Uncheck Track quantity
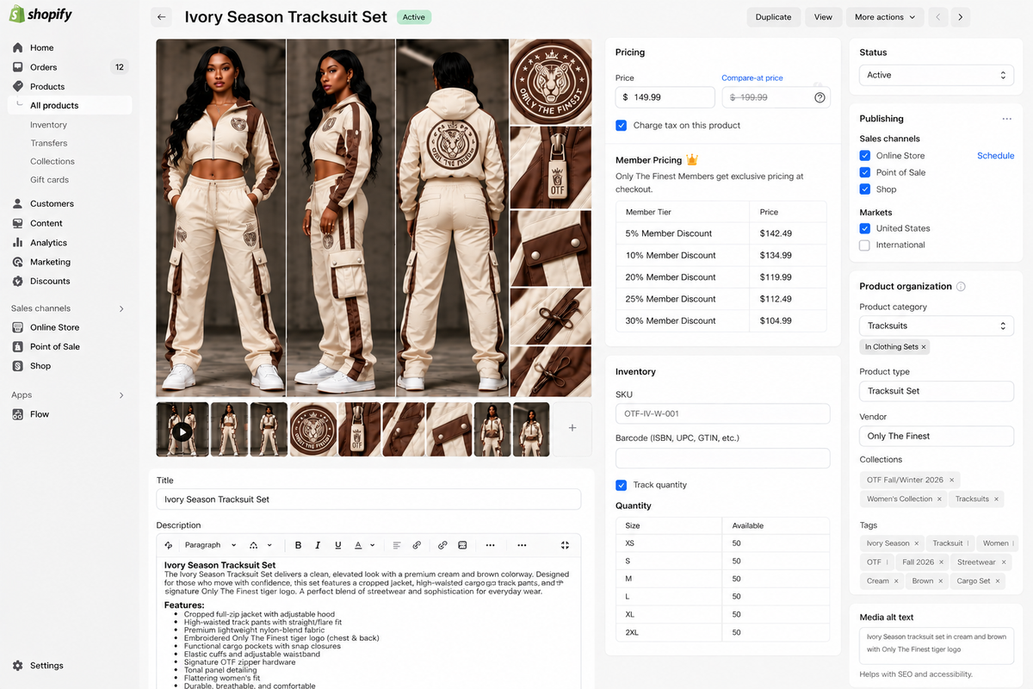1033x689 pixels. pos(622,485)
